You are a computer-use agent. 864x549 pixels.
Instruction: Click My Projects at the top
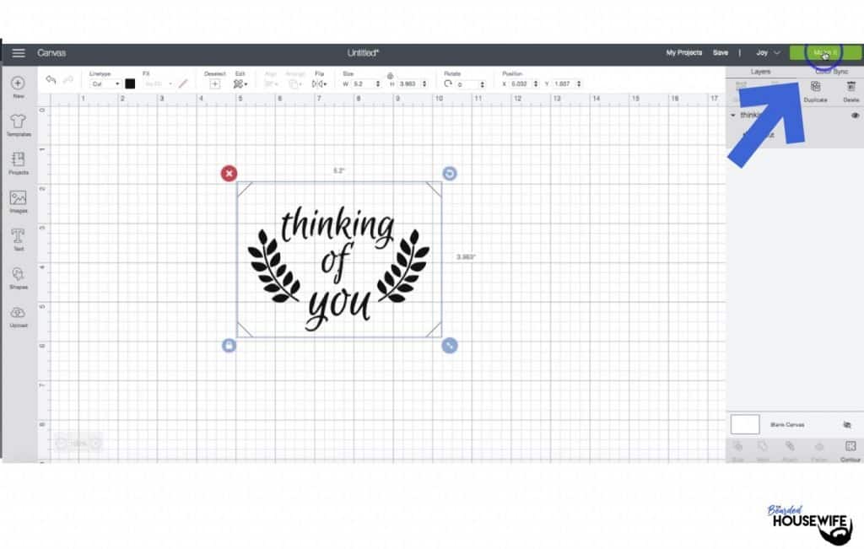tap(684, 52)
